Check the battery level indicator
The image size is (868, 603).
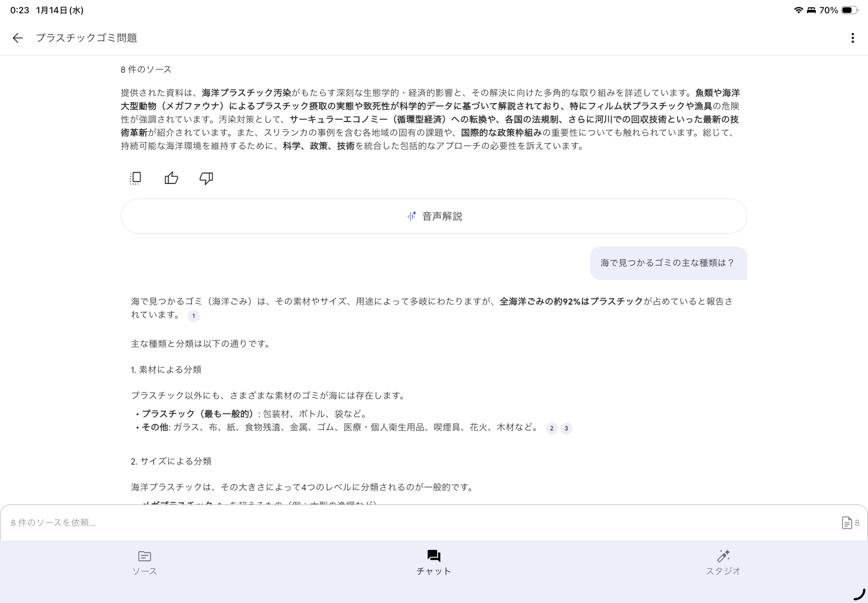849,9
